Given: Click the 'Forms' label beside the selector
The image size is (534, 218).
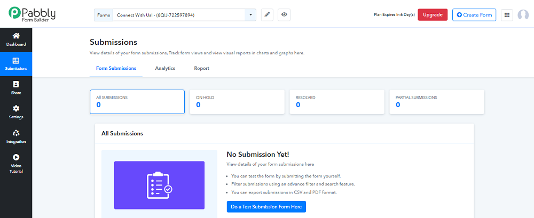Looking at the screenshot, I should tap(104, 15).
